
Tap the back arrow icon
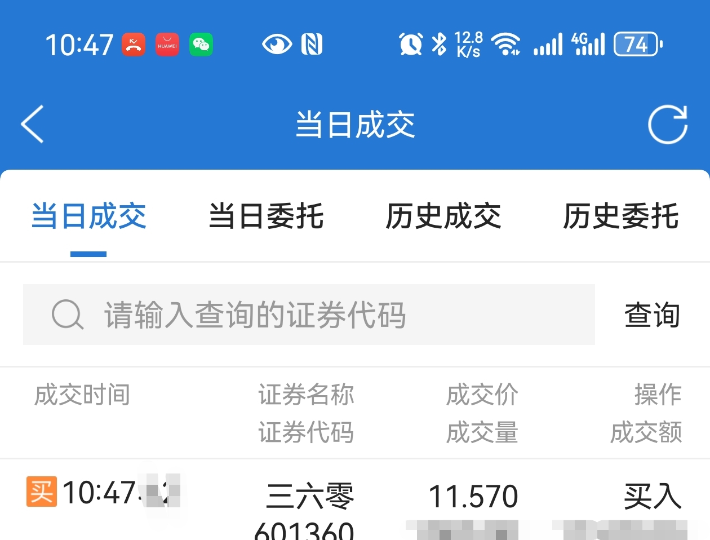pos(32,124)
